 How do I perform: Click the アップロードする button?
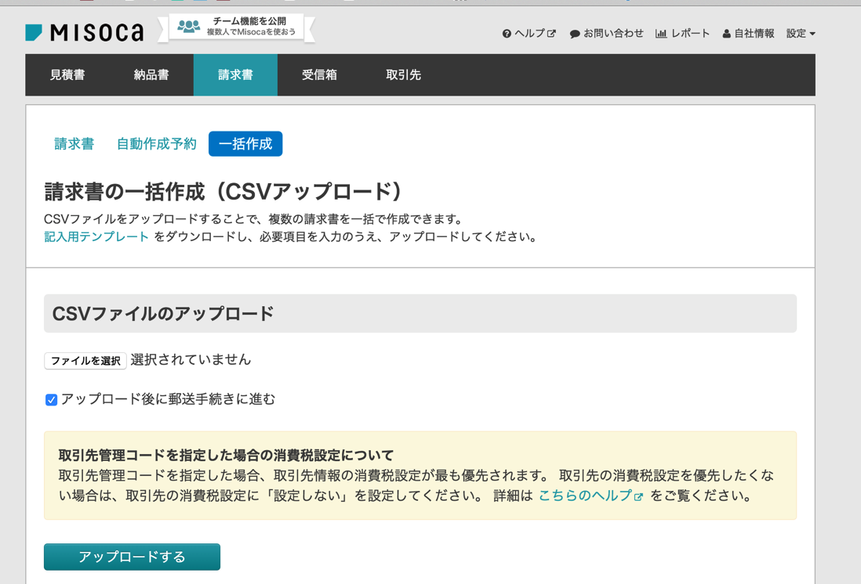tap(132, 557)
